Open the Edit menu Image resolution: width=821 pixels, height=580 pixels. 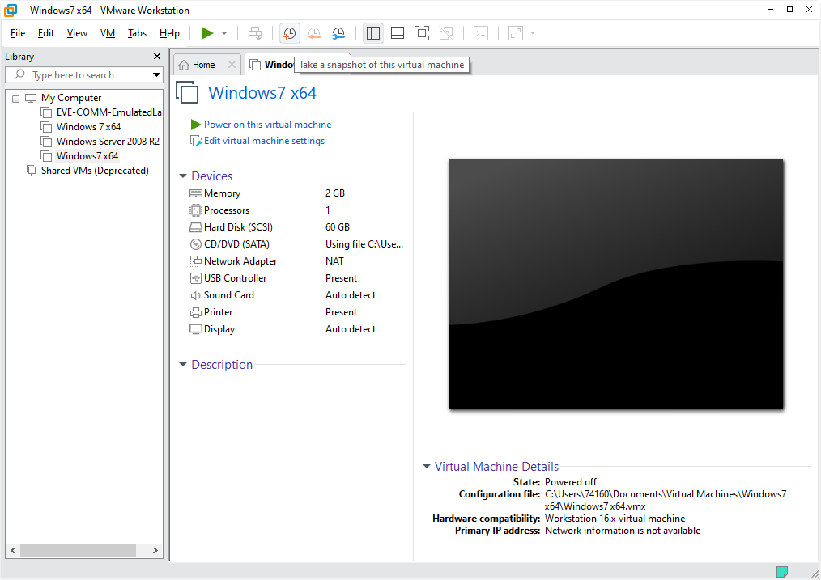(x=45, y=33)
